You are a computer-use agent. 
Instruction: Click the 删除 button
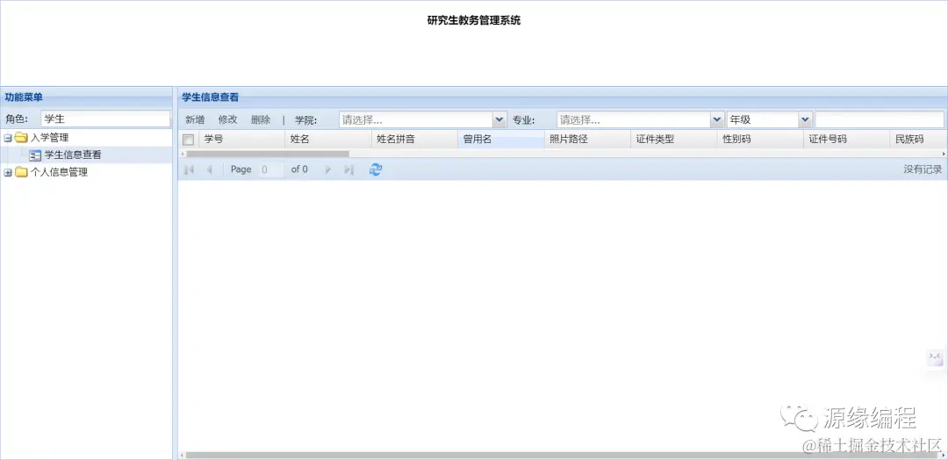point(261,119)
